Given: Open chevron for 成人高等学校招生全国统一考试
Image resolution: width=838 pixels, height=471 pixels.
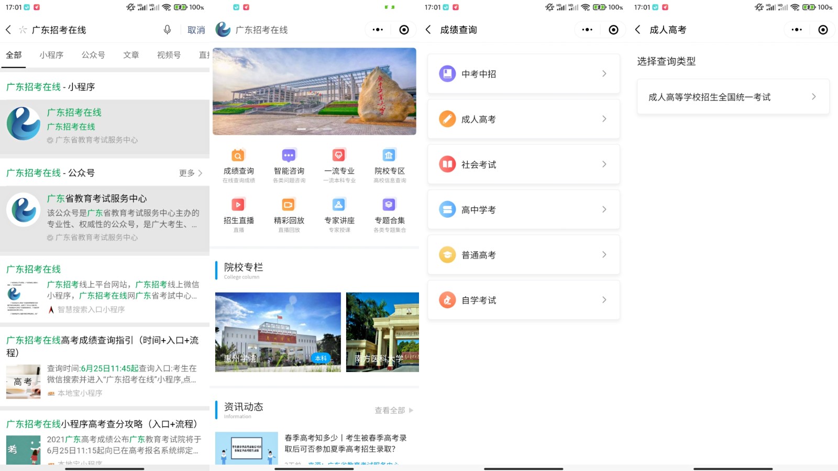Looking at the screenshot, I should click(813, 97).
